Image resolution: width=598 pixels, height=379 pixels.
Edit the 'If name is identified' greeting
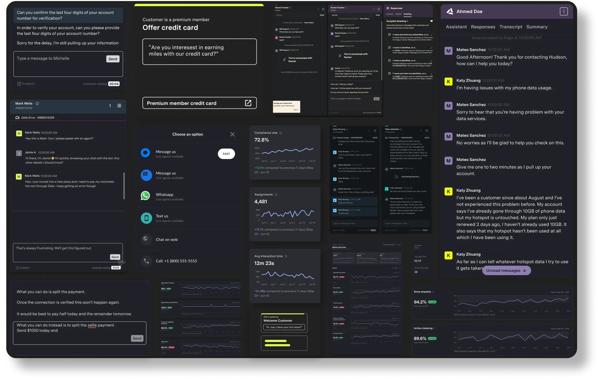[431, 48]
